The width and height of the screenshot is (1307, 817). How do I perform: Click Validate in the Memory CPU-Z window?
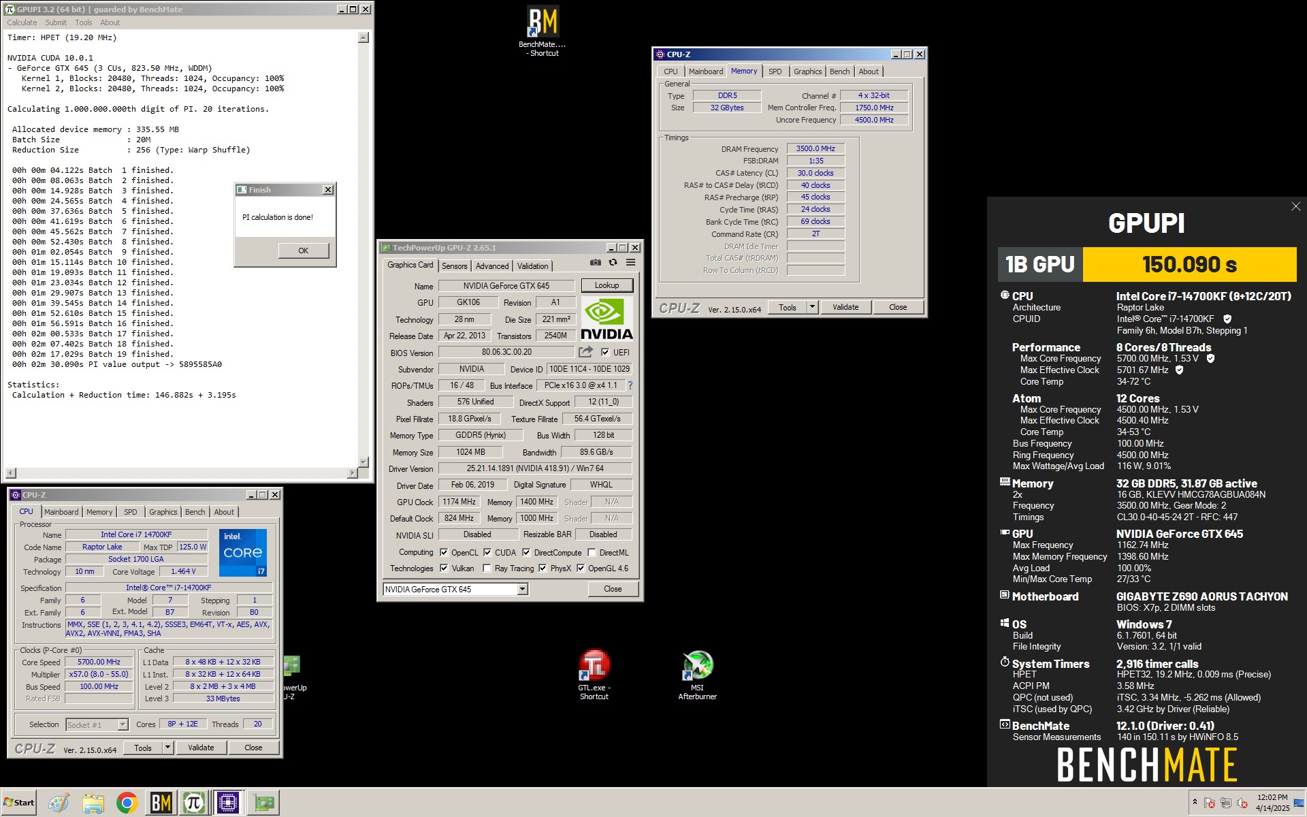845,307
